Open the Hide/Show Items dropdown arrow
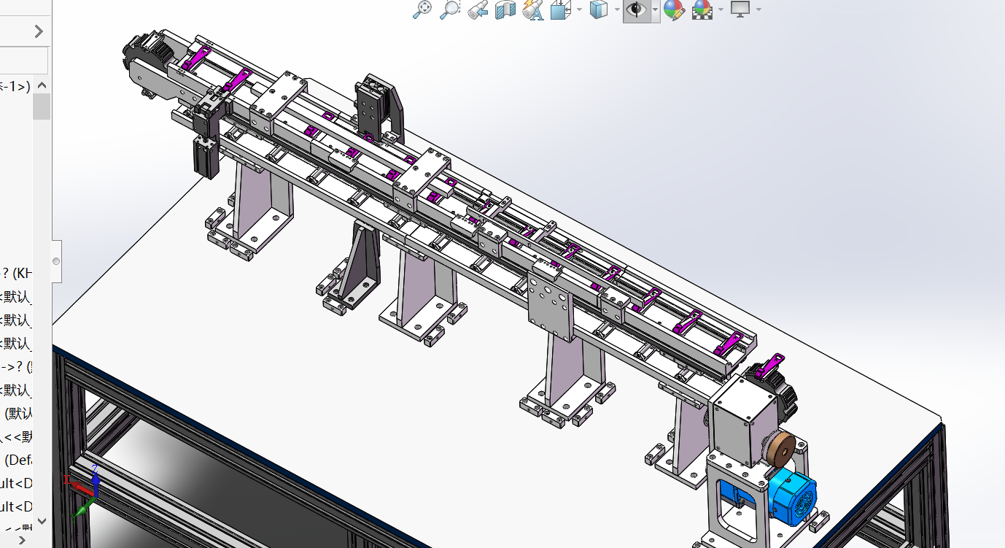This screenshot has width=1005, height=548. pos(656,9)
